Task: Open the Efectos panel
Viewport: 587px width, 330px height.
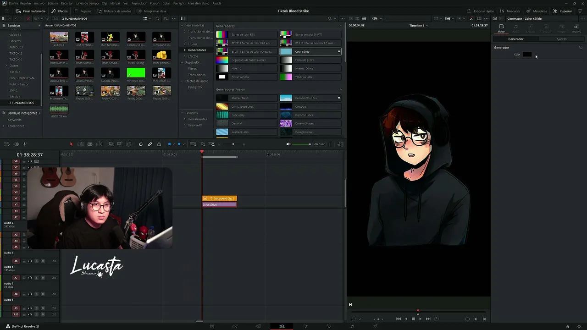Action: point(60,11)
